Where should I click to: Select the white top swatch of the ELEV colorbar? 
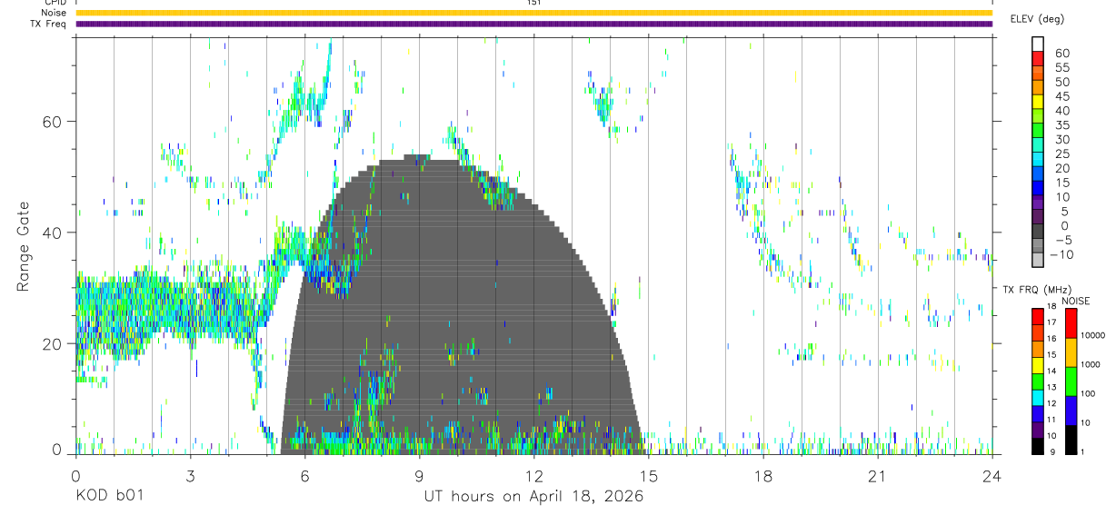click(1038, 45)
